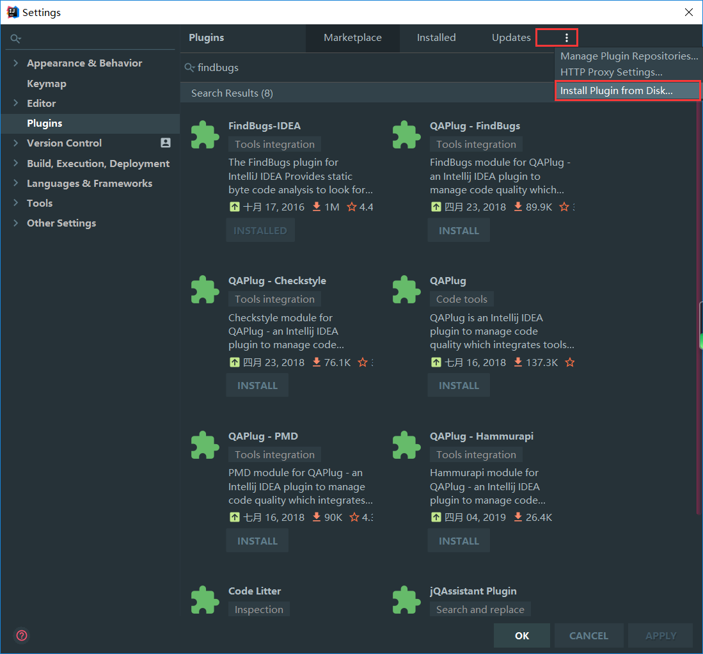Select Install Plugin from Disk option

click(x=617, y=91)
